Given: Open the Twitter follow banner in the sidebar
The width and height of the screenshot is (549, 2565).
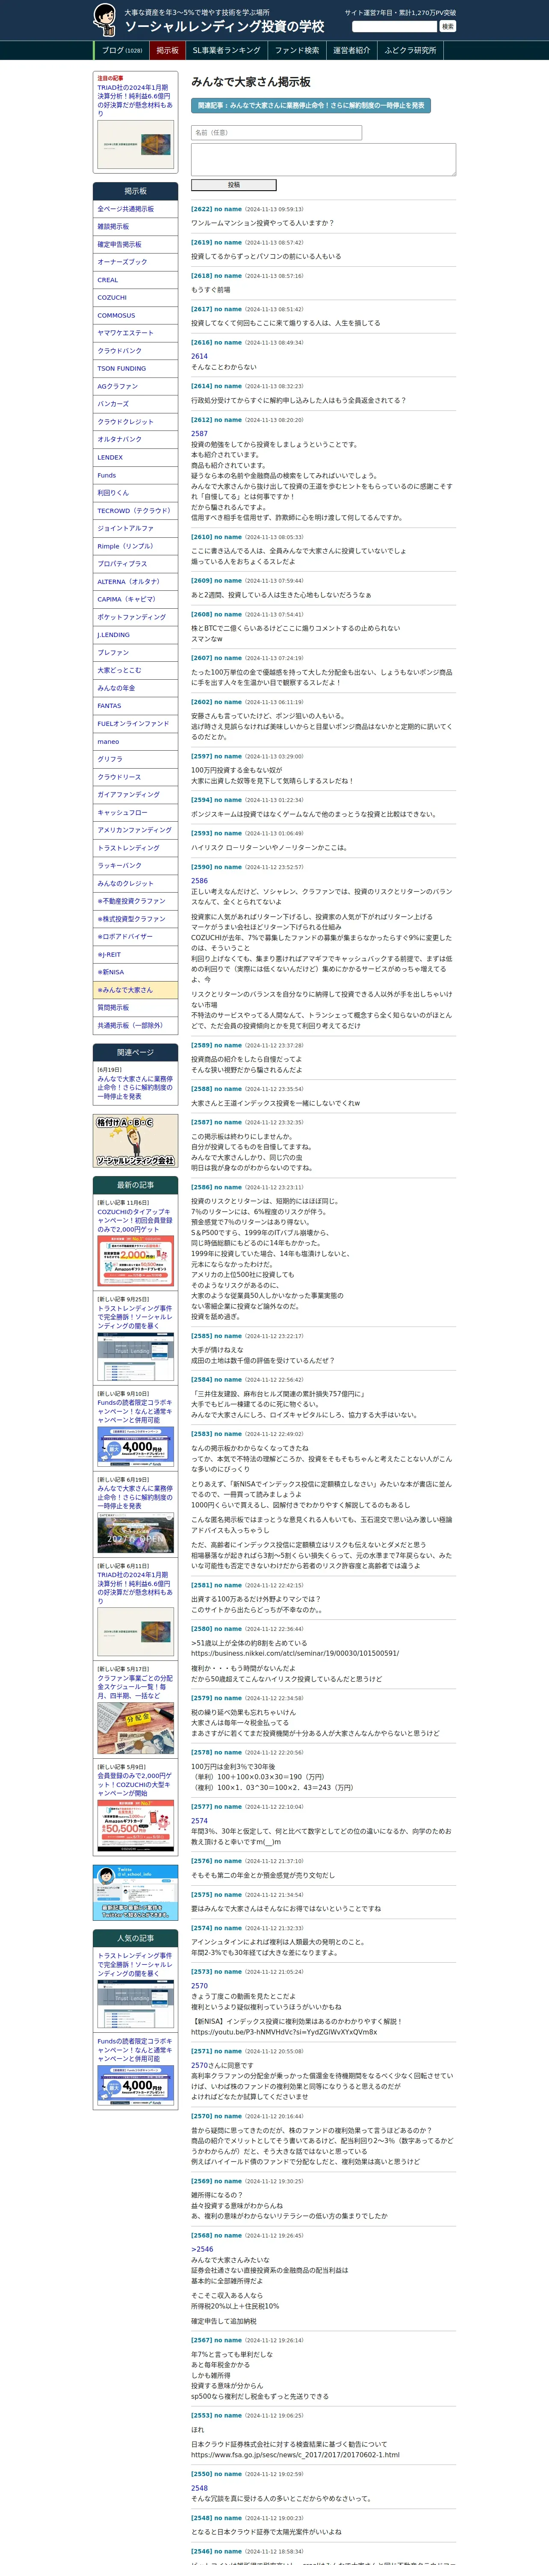Looking at the screenshot, I should click(x=136, y=1893).
